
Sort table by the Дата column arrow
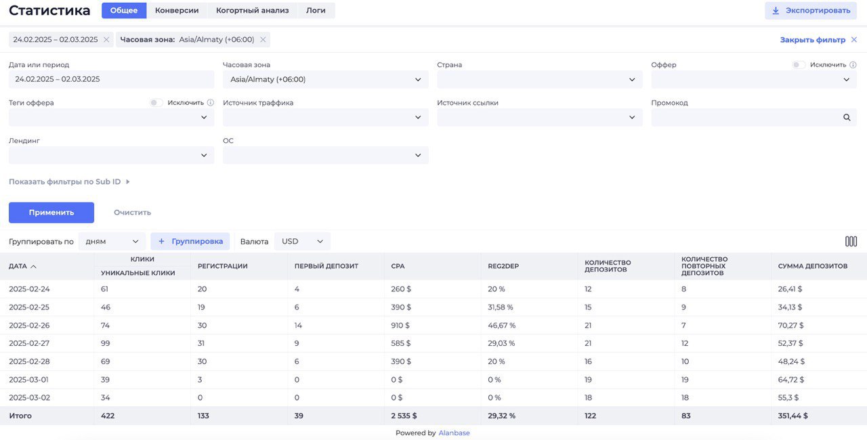33,267
